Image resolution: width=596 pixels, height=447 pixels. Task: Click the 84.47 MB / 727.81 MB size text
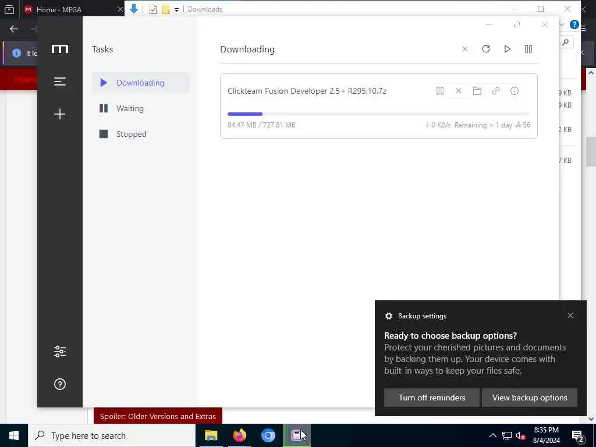pyautogui.click(x=261, y=125)
